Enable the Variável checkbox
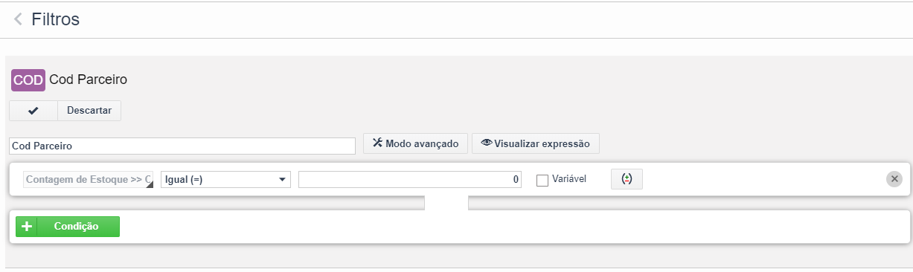This screenshot has width=913, height=272. coord(542,180)
